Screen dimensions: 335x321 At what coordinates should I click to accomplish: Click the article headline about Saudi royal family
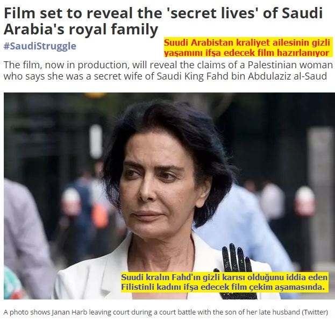pyautogui.click(x=163, y=21)
